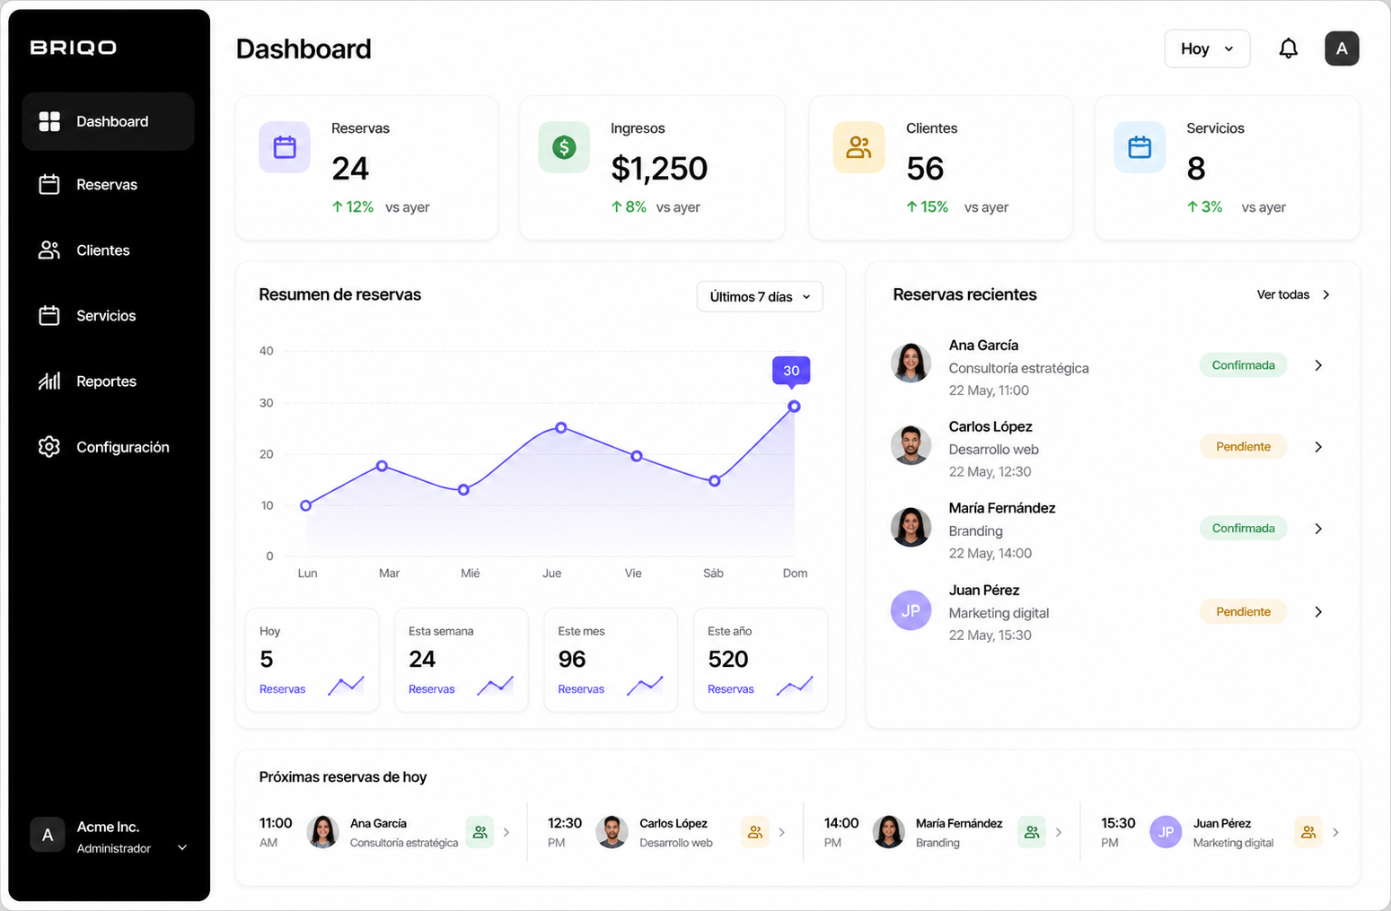Open the Últimos 7 días dropdown
The image size is (1391, 911).
tap(760, 297)
